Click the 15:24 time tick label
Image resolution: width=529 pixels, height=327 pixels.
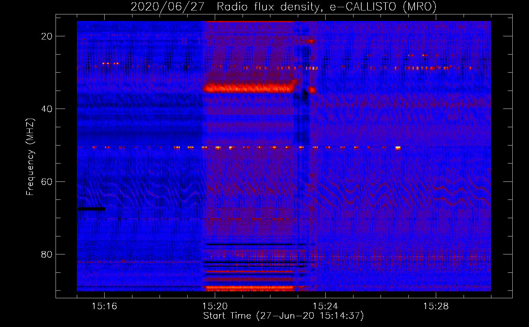click(x=325, y=306)
